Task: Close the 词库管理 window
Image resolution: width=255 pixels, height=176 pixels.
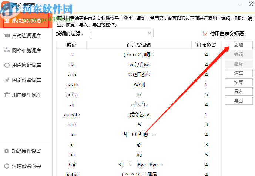Action: [251, 4]
